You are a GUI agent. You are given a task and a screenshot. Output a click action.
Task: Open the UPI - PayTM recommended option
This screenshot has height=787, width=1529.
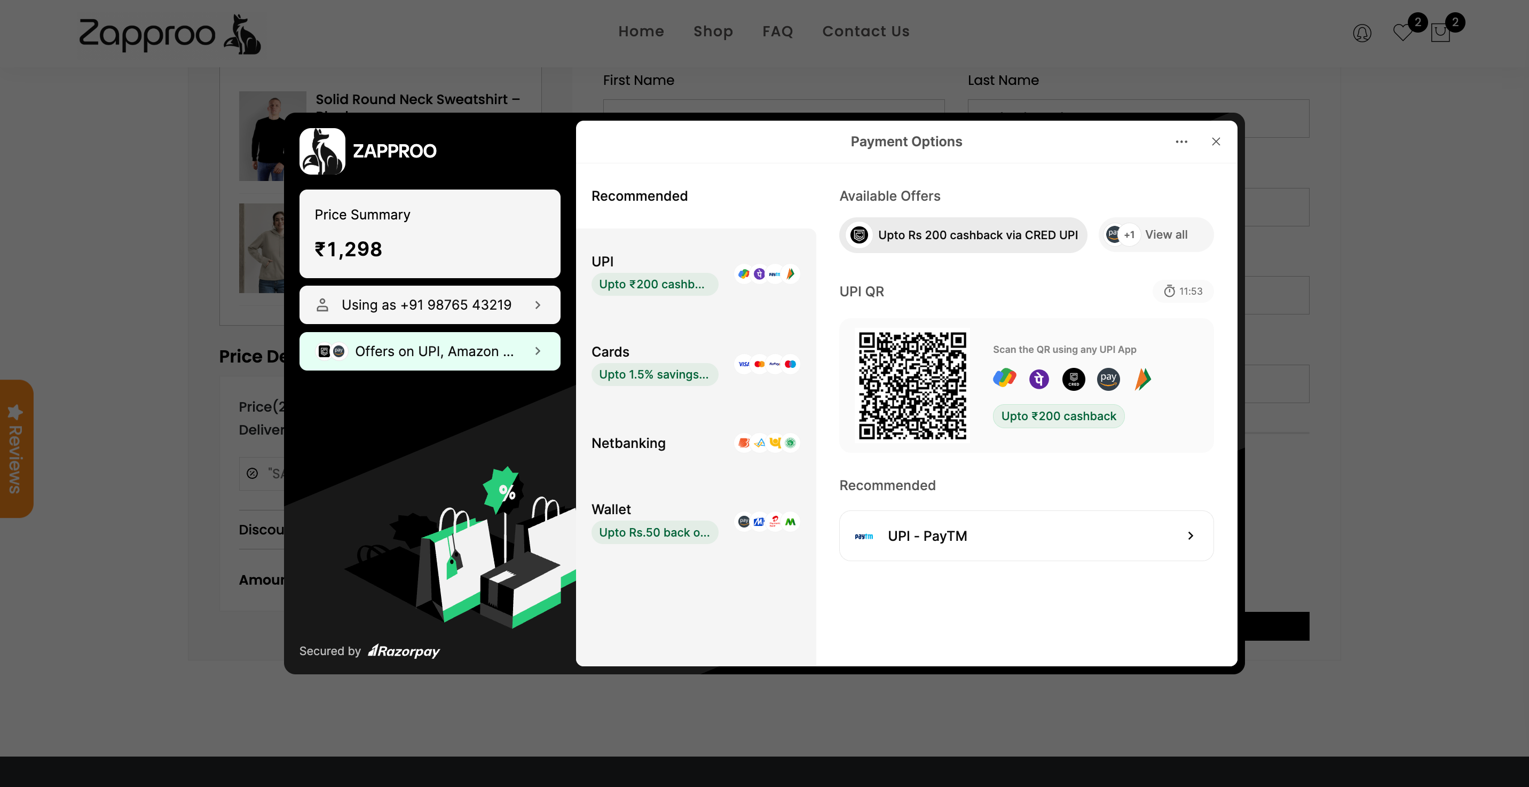pos(1026,536)
